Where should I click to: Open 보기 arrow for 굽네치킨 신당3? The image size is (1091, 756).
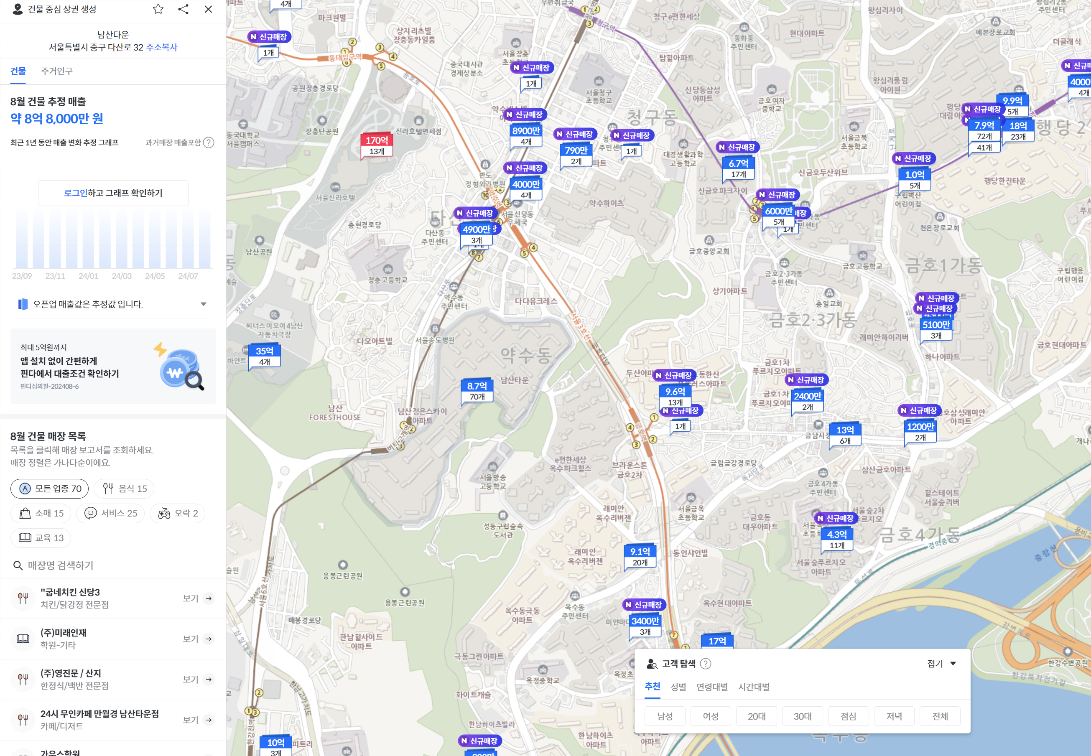[x=209, y=598]
